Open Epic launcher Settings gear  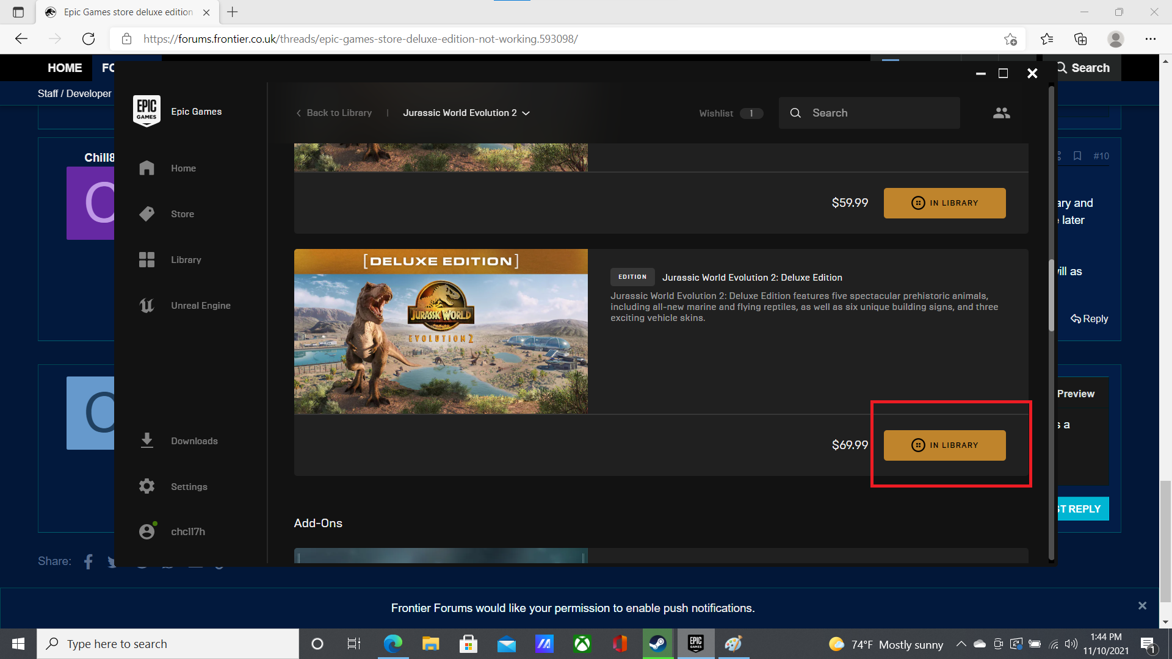(146, 486)
